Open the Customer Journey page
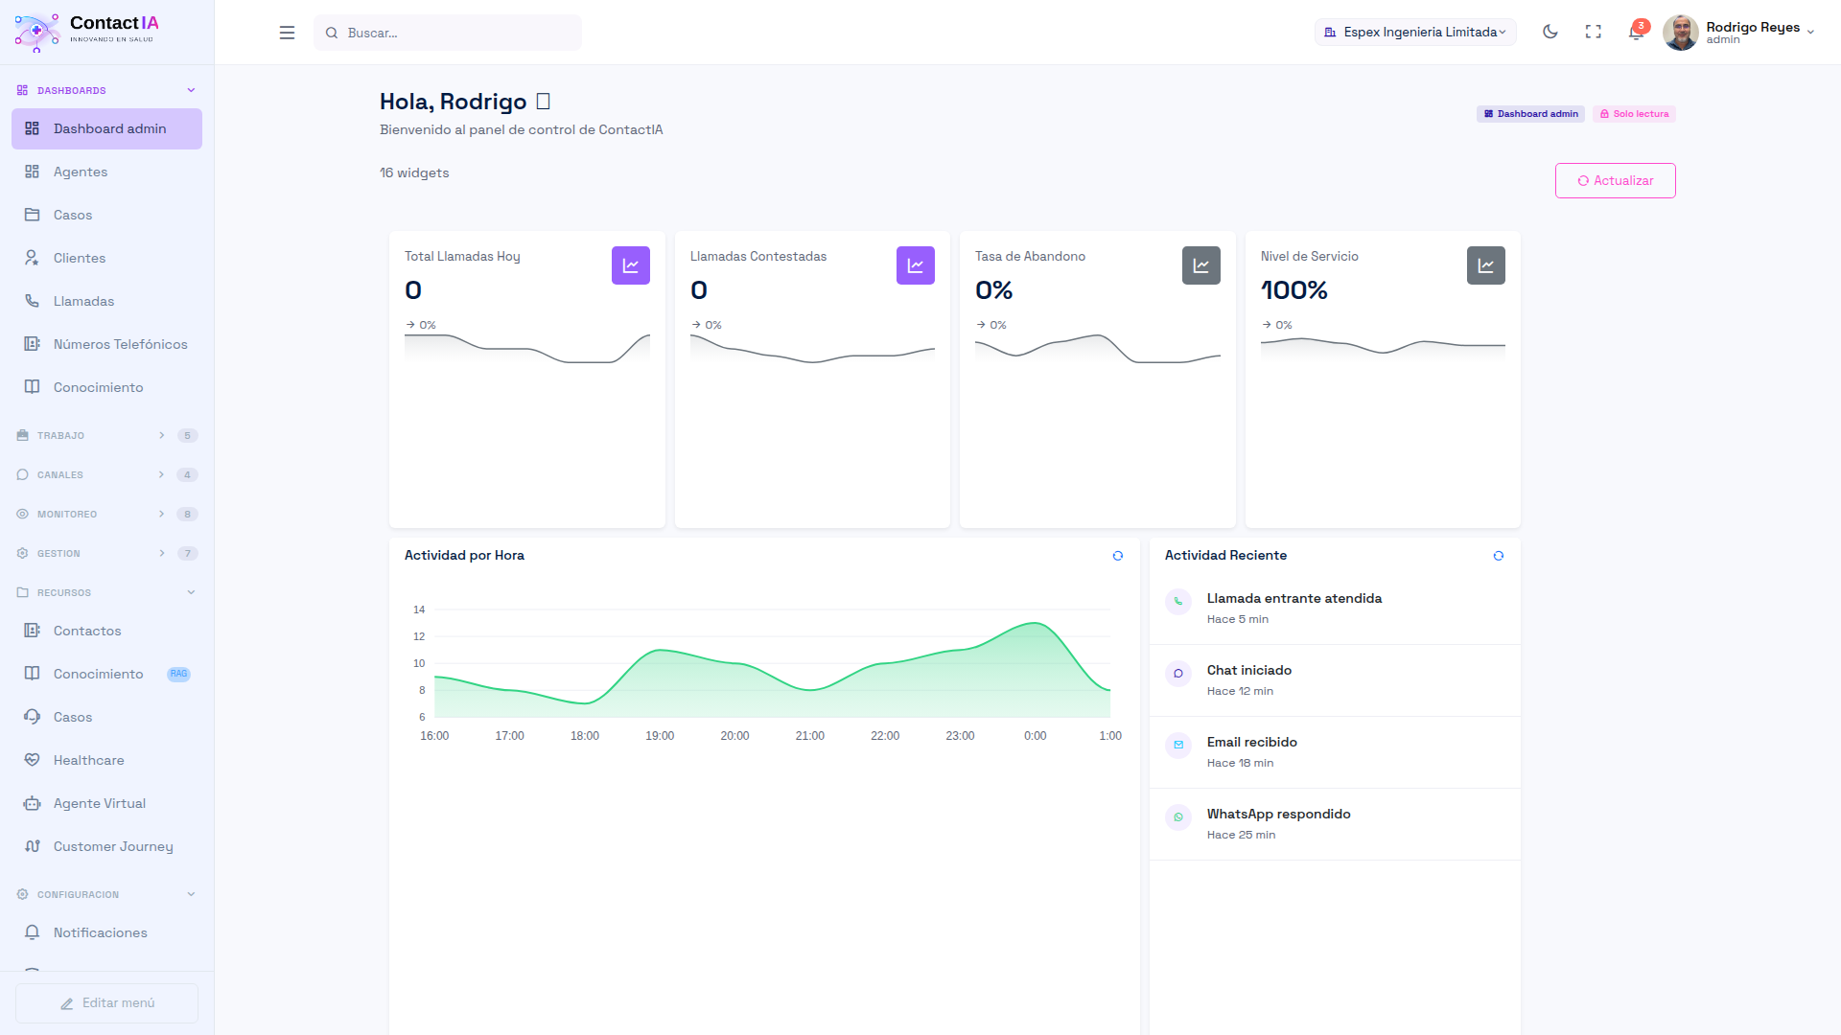 113,846
